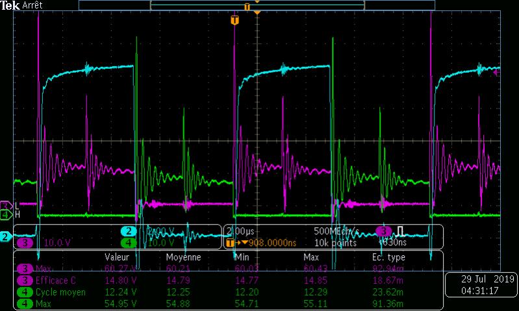Click the pulse-width trigger type icon
This screenshot has height=311, width=519.
[x=400, y=231]
